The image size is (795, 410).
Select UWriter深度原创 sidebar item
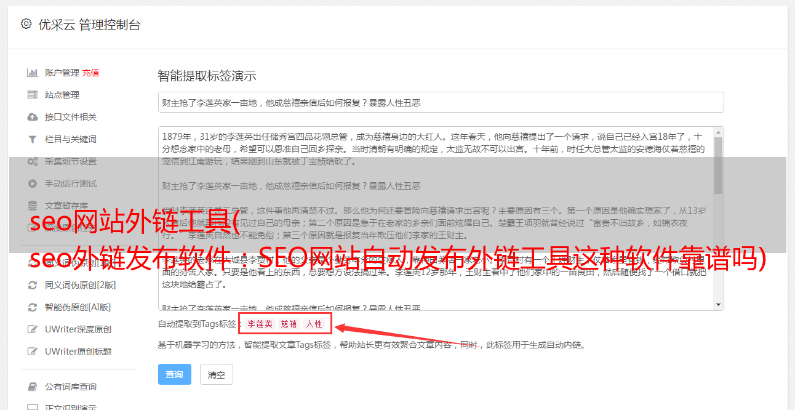78,329
